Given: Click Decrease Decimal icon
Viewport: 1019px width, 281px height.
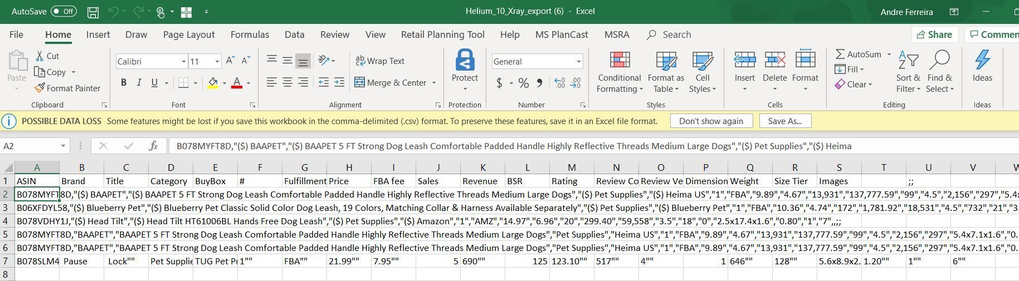Looking at the screenshot, I should 576,83.
